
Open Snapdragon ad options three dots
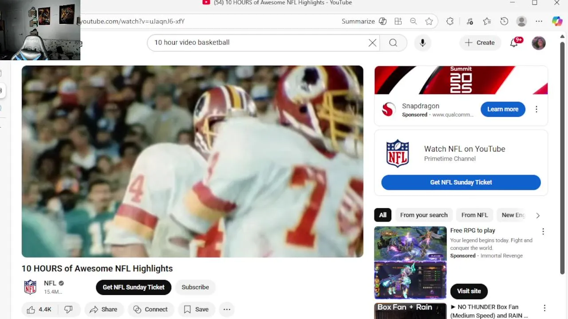click(x=536, y=109)
